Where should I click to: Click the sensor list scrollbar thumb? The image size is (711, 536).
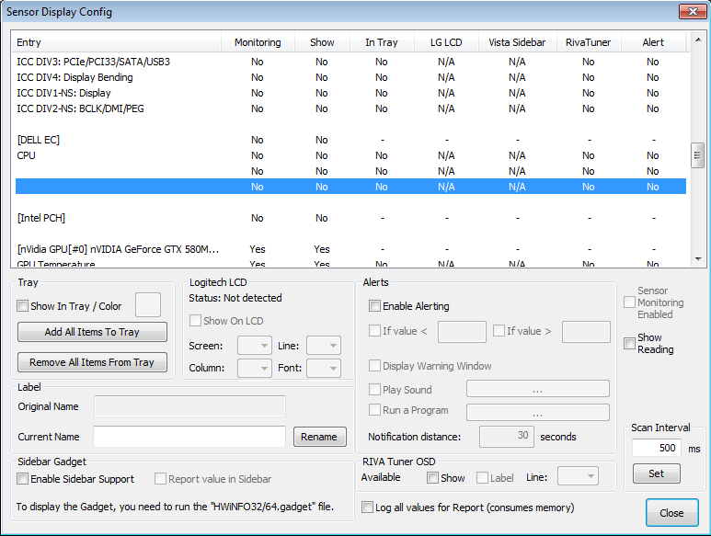click(x=698, y=155)
